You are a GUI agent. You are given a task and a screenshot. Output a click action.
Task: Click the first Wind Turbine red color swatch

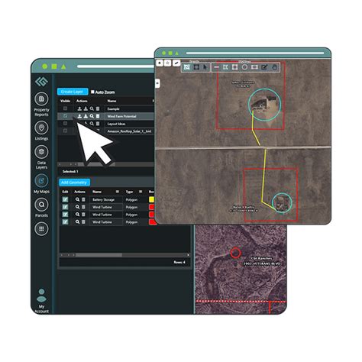[152, 207]
